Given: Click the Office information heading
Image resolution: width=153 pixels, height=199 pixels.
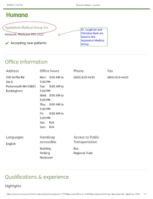Looking at the screenshot, I should pyautogui.click(x=26, y=62).
